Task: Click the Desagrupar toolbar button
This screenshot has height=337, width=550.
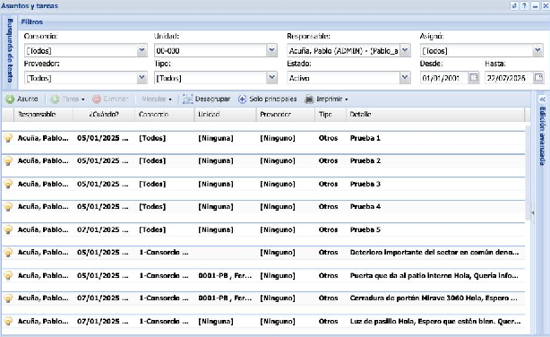Action: point(206,99)
